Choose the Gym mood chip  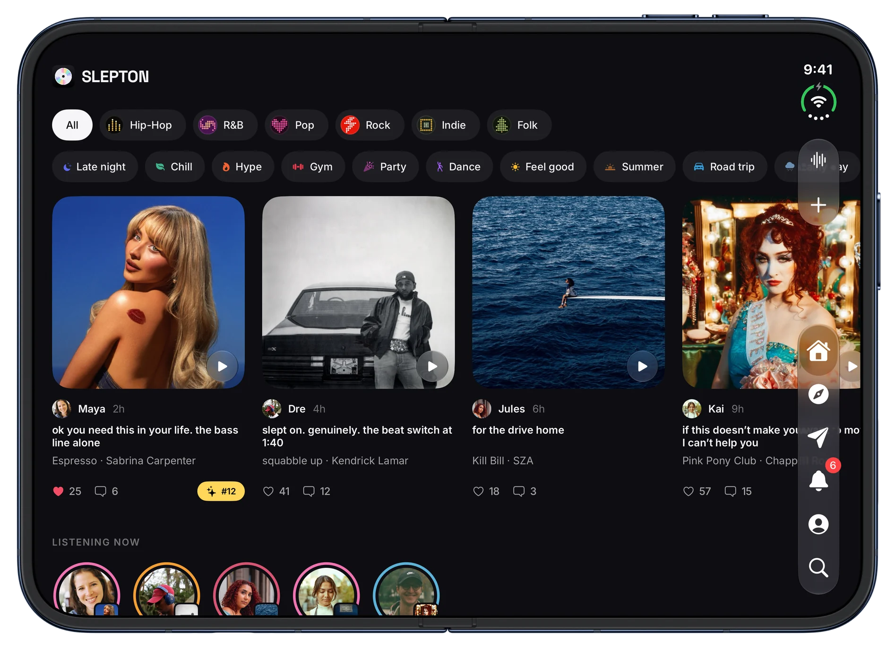click(313, 167)
